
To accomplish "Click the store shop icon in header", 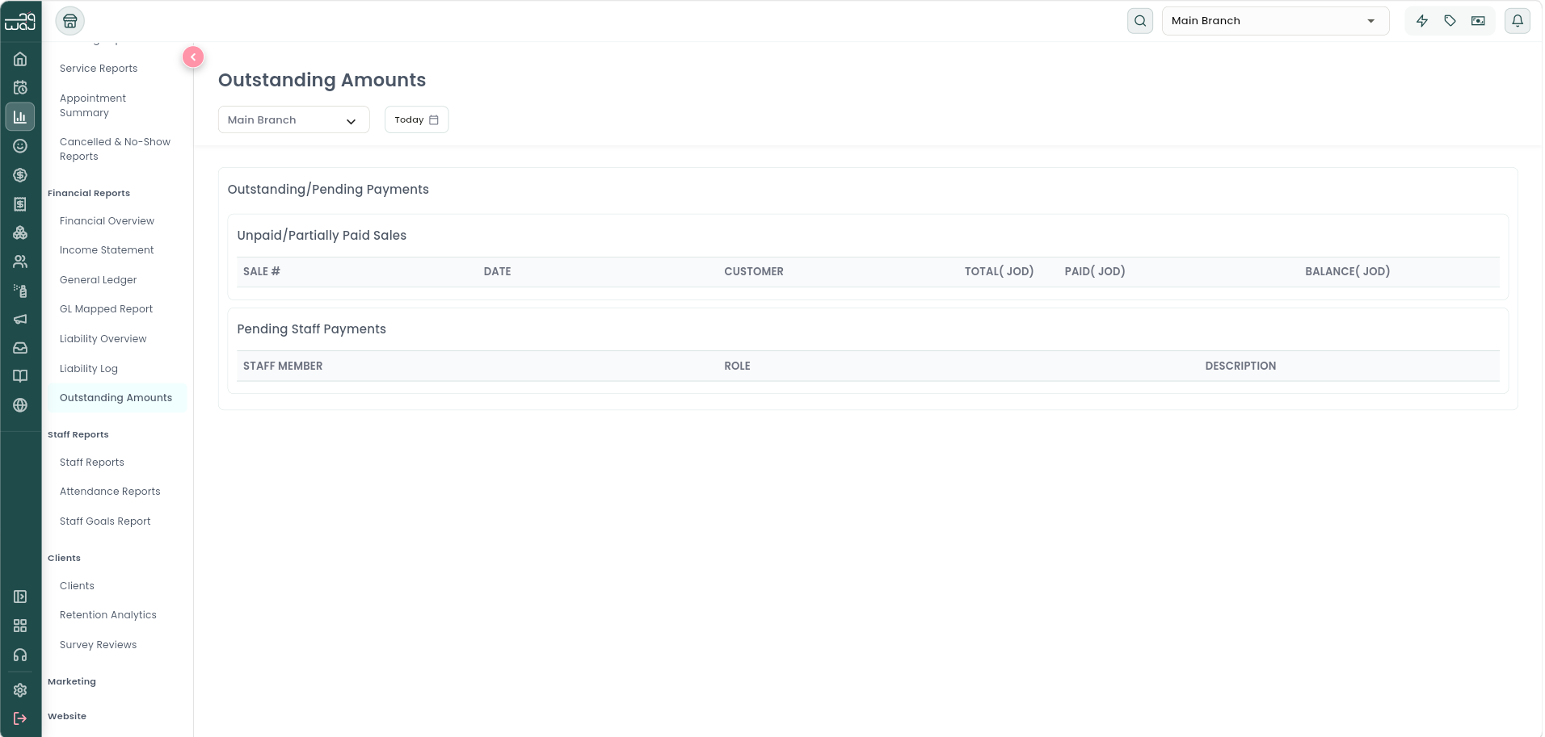I will pyautogui.click(x=70, y=21).
